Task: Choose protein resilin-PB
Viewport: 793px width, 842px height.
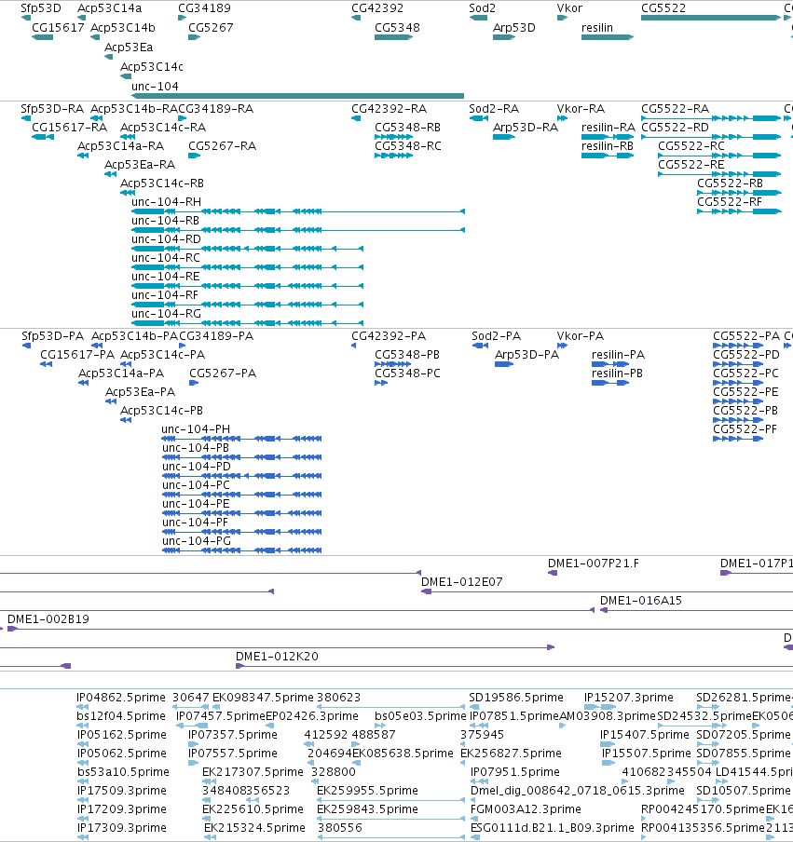Action: [617, 373]
